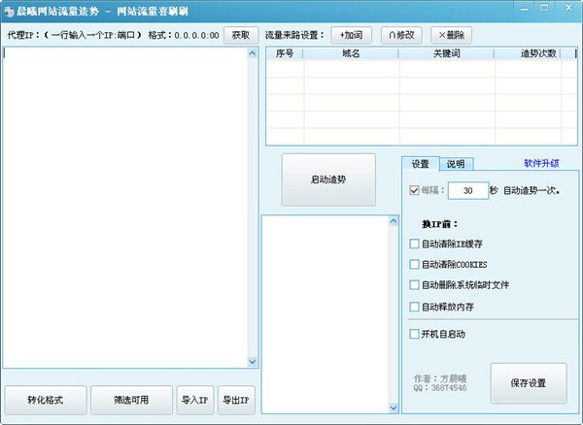Enable 自动删除系统临时文件 checkbox
The width and height of the screenshot is (583, 425).
[x=414, y=284]
